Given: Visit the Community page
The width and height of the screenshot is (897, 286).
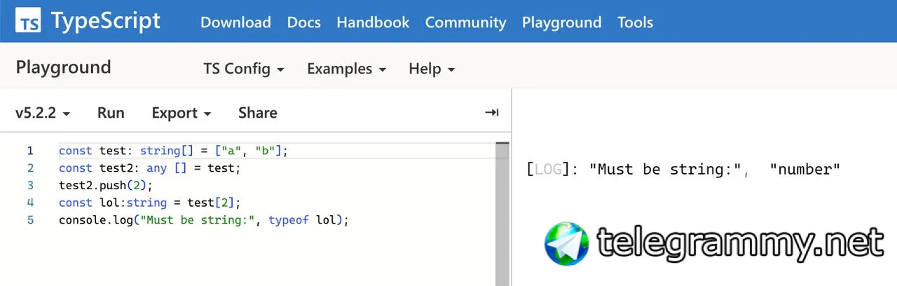Looking at the screenshot, I should pos(465,22).
